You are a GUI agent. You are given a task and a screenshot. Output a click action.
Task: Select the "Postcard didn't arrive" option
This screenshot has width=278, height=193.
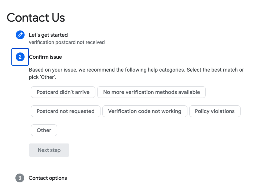pyautogui.click(x=63, y=92)
